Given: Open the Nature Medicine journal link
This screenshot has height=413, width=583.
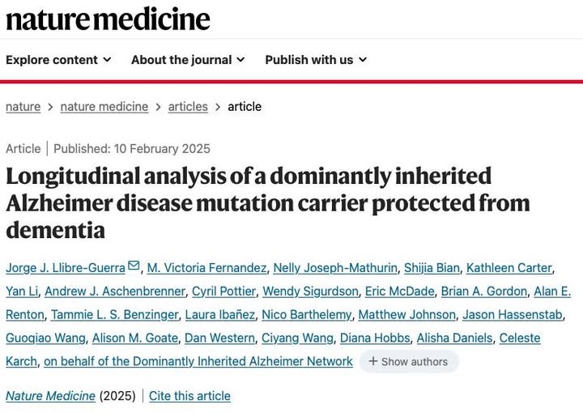Looking at the screenshot, I should [x=50, y=396].
